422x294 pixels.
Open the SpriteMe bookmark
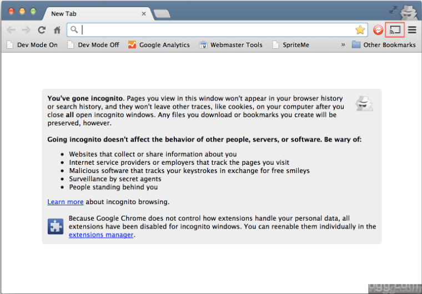click(x=290, y=44)
